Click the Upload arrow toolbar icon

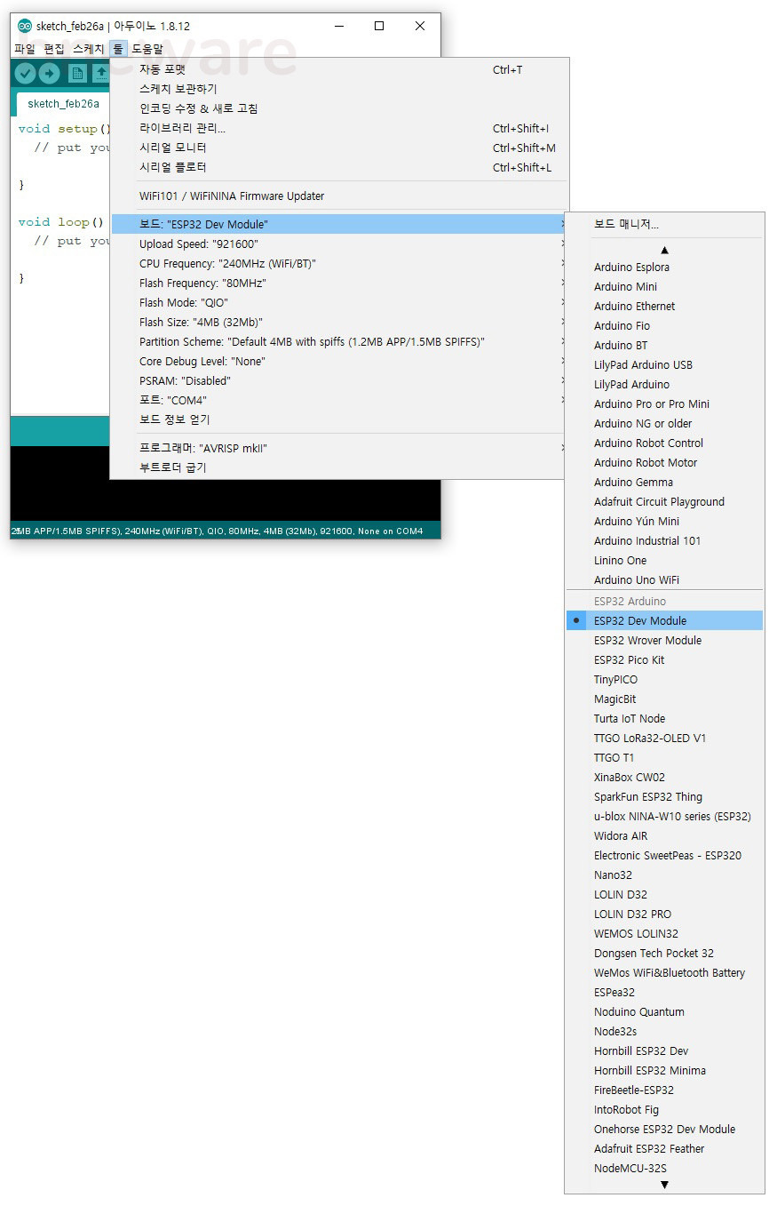[x=50, y=74]
